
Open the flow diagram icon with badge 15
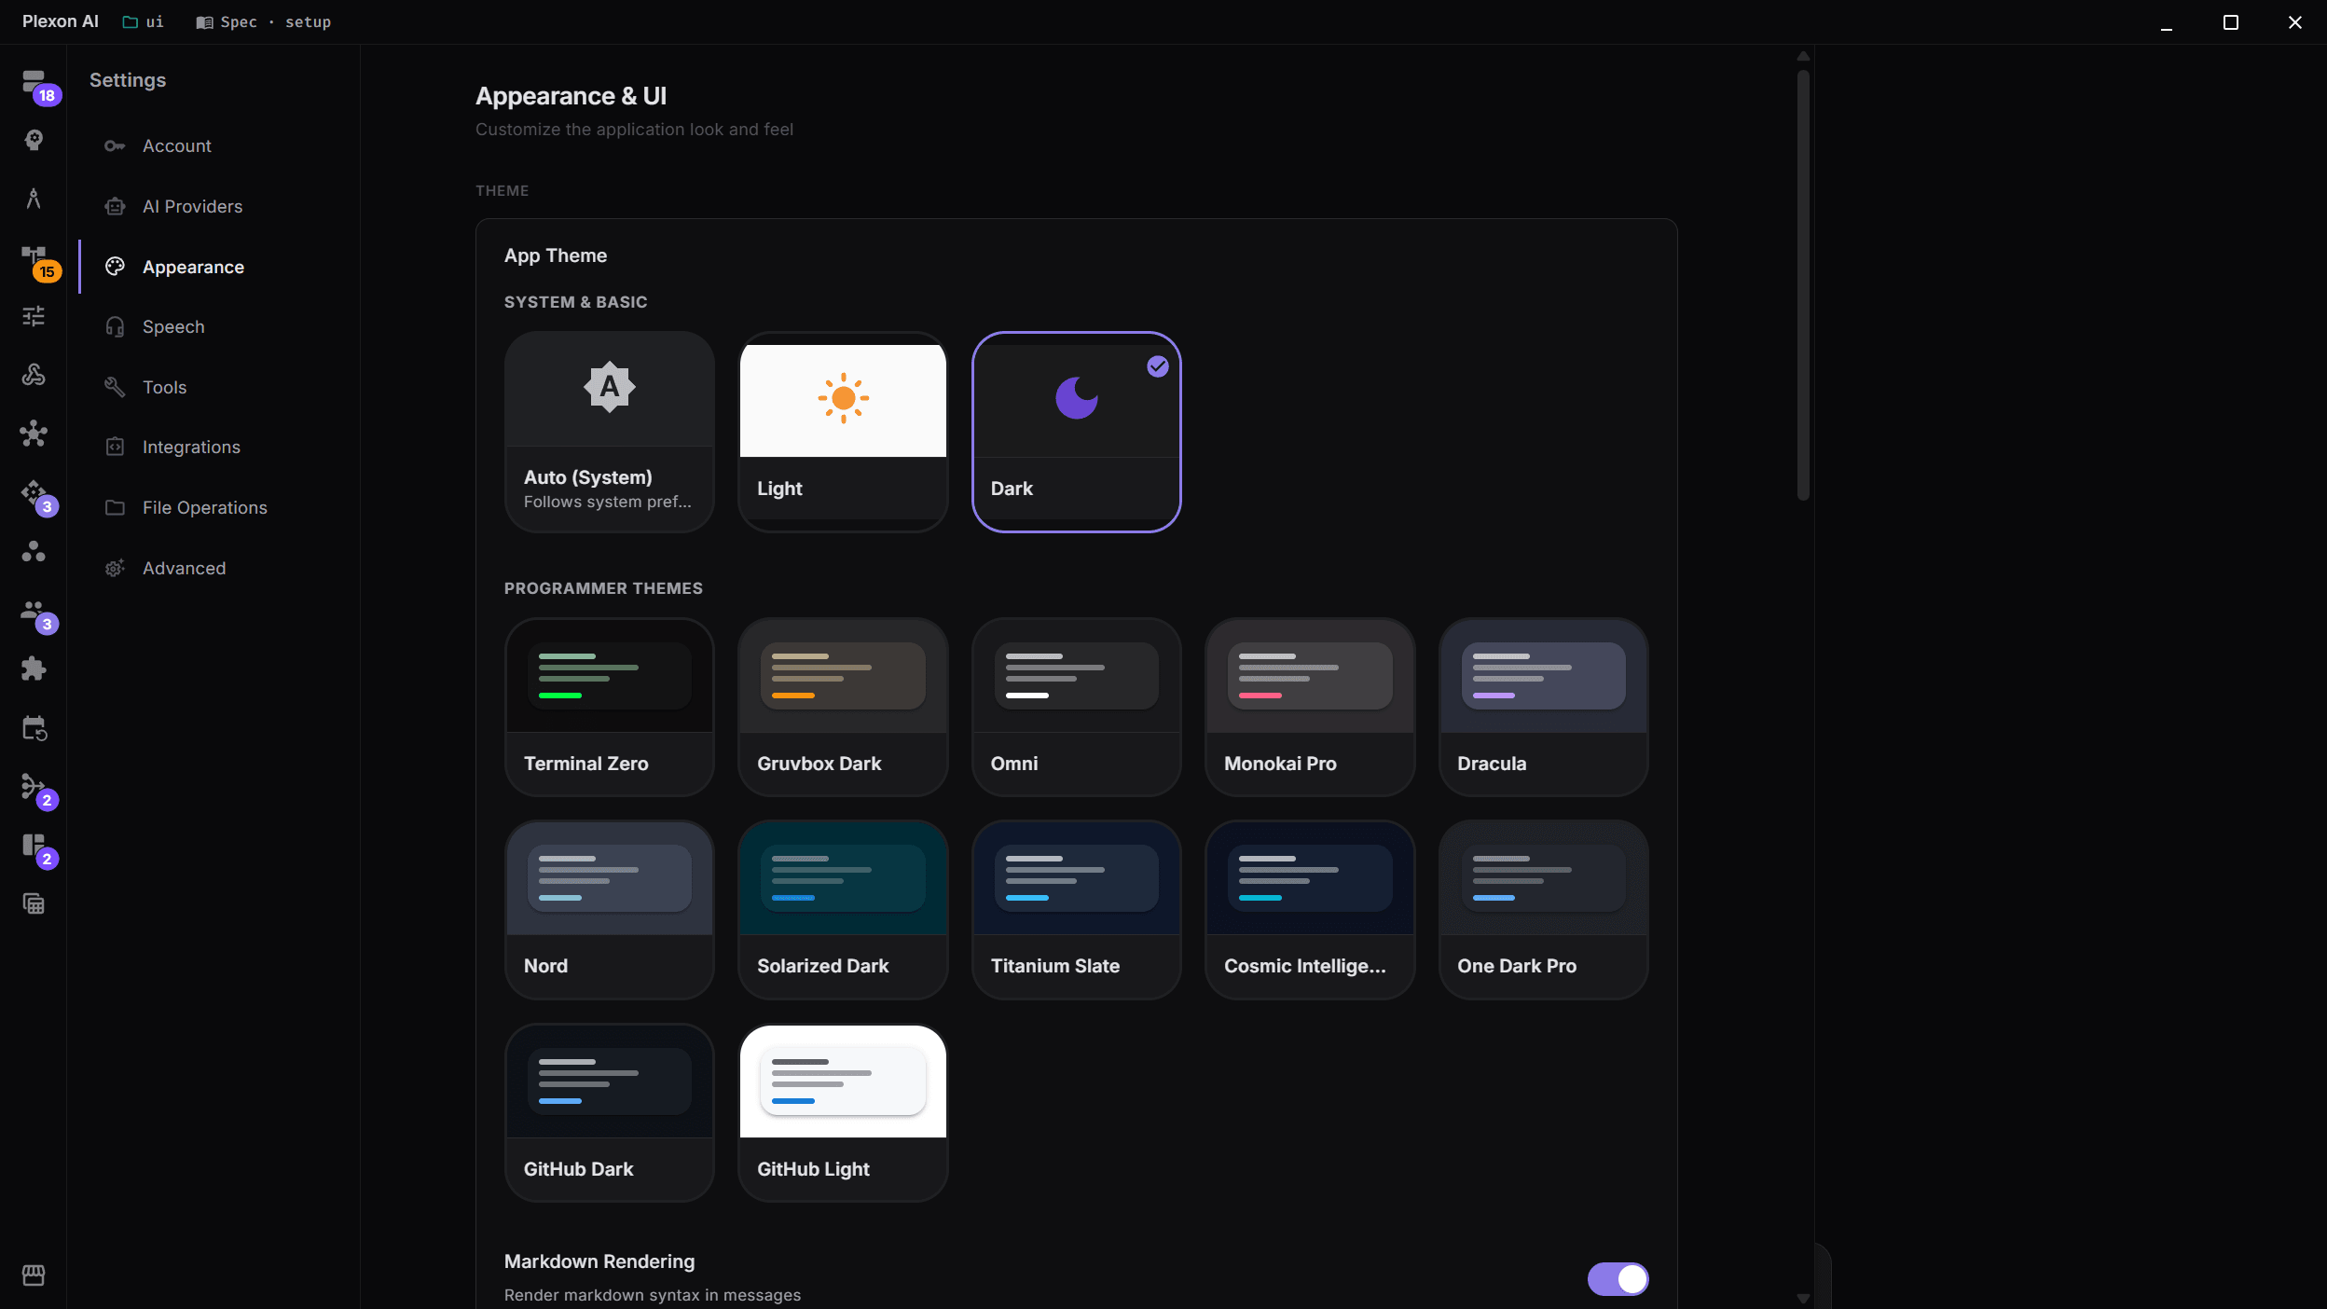[x=34, y=257]
